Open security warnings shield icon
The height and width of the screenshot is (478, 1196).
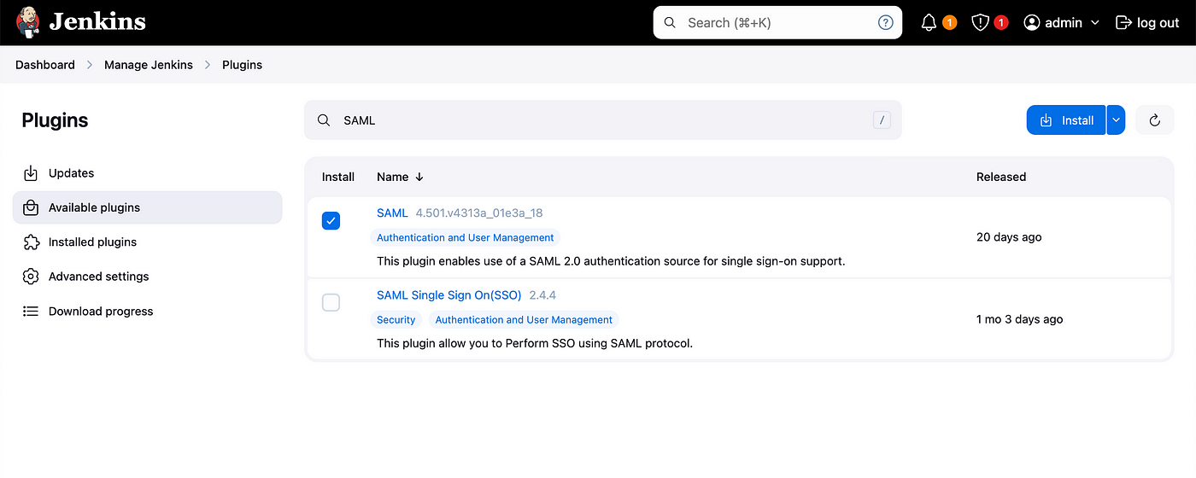click(981, 23)
